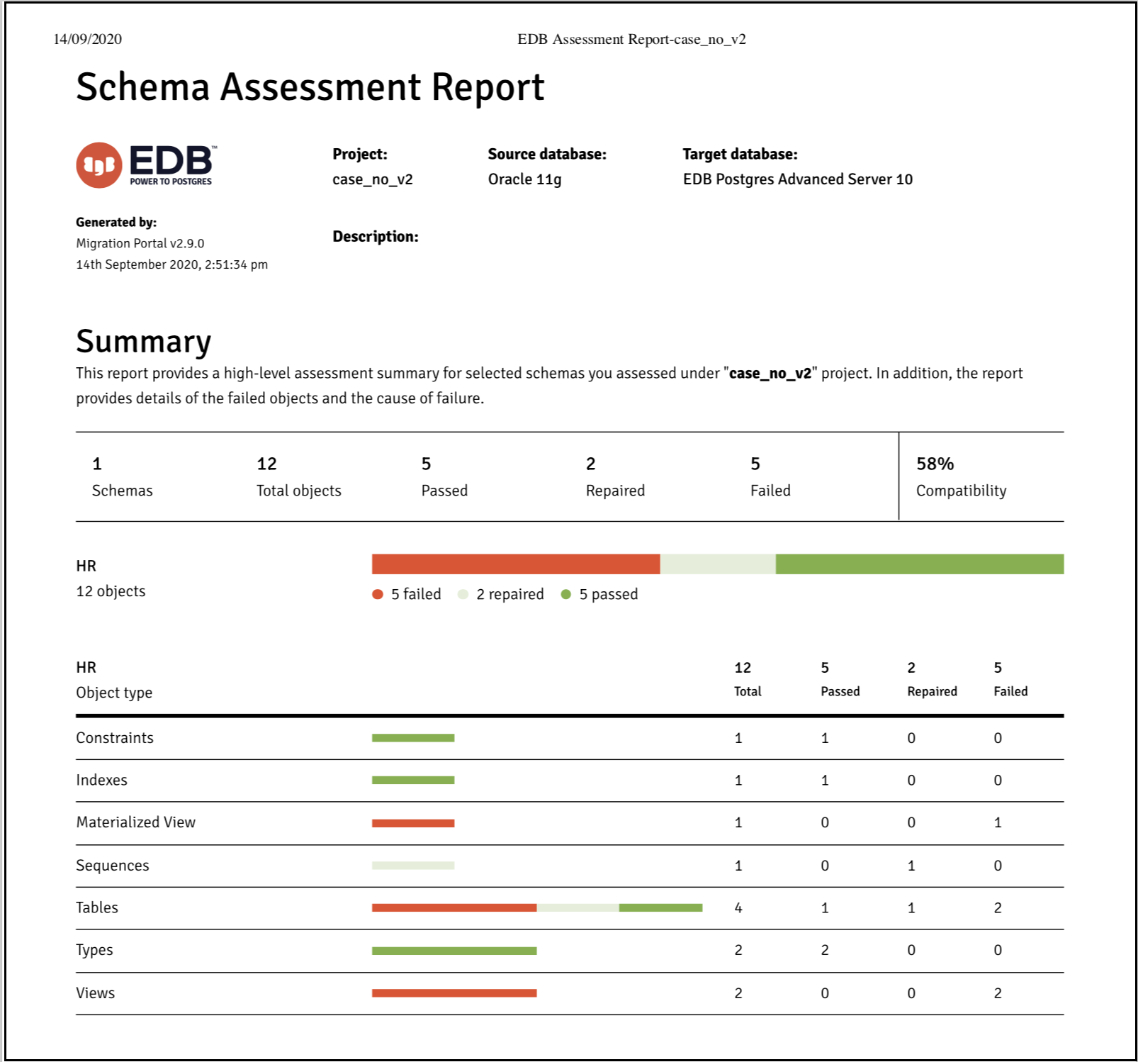This screenshot has height=1062, width=1138.
Task: Click EDB Postgres Advanced Server 10
Action: [x=797, y=179]
